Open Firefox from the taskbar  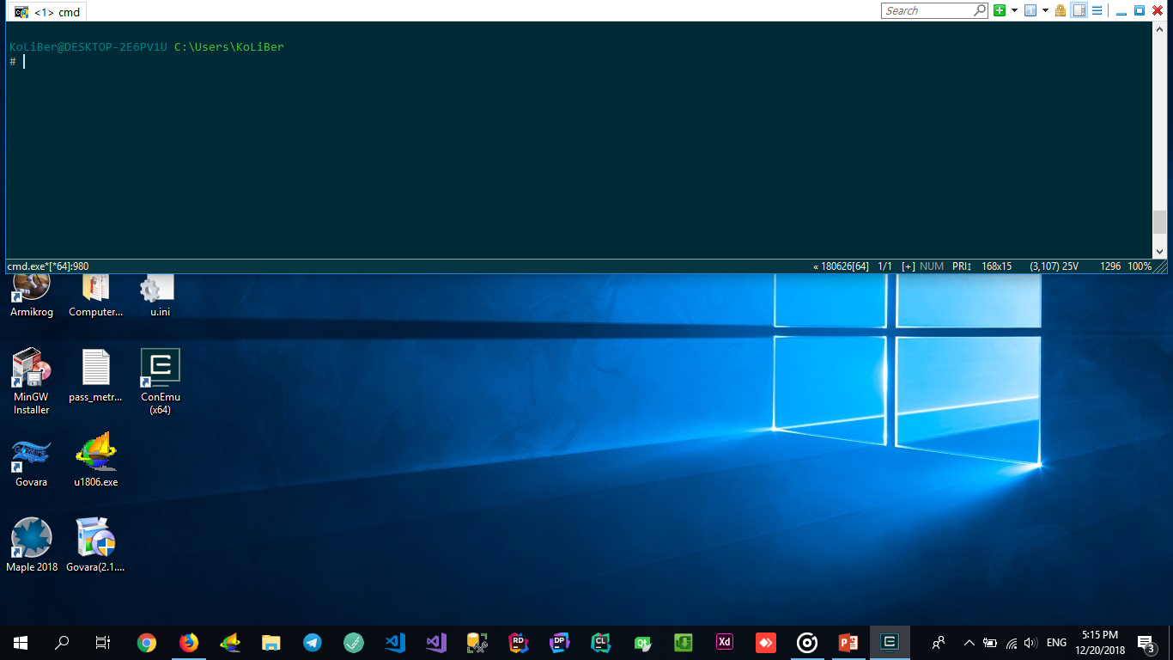coord(188,642)
